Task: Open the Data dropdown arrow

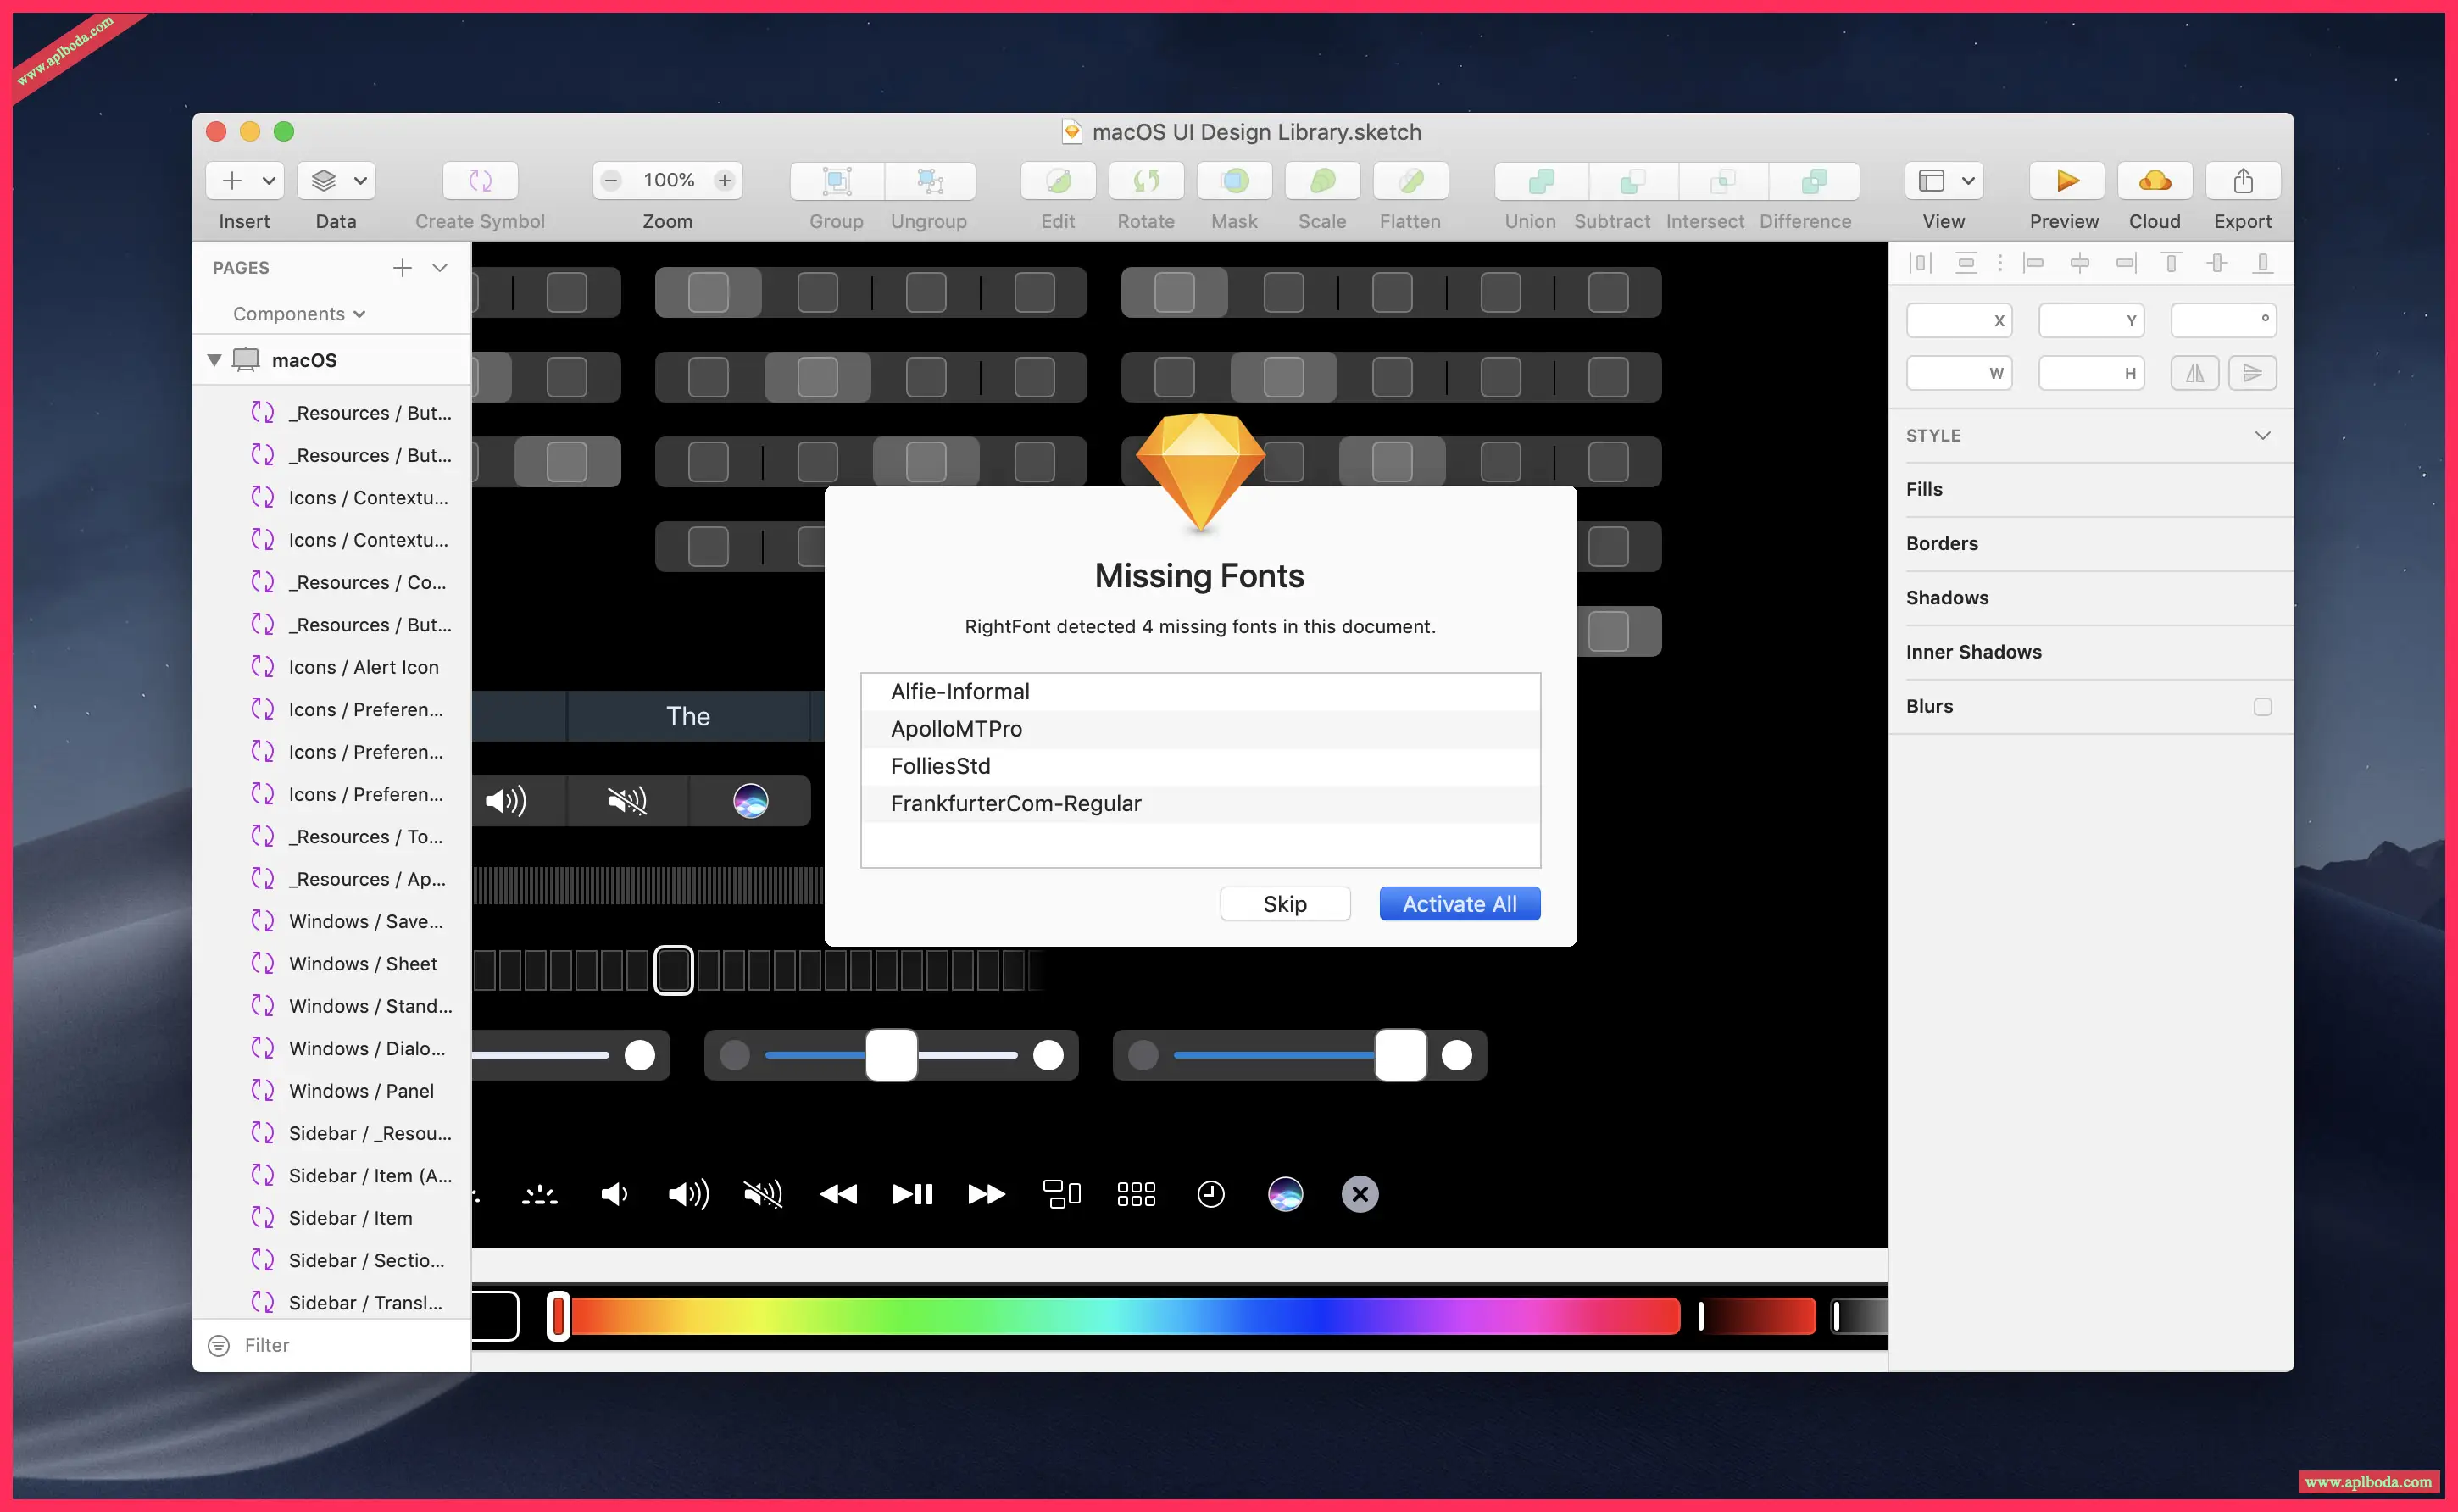Action: tap(360, 181)
